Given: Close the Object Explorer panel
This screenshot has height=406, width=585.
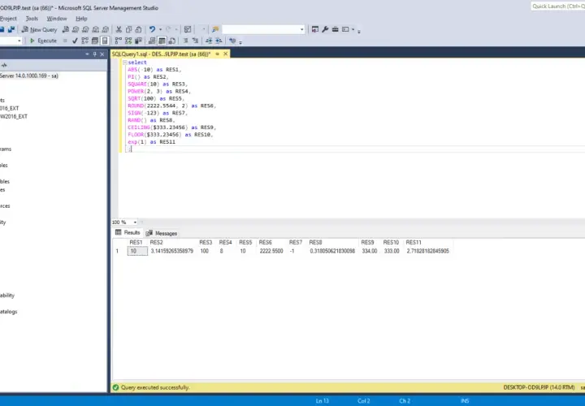Looking at the screenshot, I should 102,54.
